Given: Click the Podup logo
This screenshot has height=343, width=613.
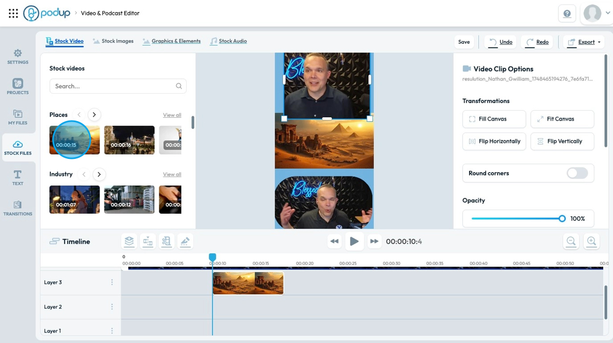Looking at the screenshot, I should (47, 13).
